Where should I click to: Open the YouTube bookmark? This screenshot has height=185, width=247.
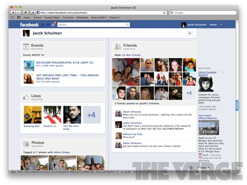point(68,18)
